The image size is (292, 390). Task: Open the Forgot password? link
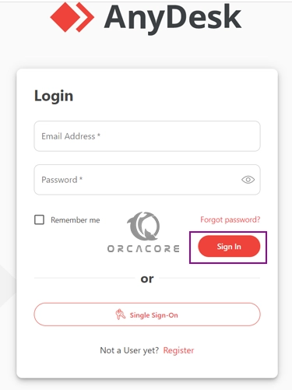pos(230,220)
